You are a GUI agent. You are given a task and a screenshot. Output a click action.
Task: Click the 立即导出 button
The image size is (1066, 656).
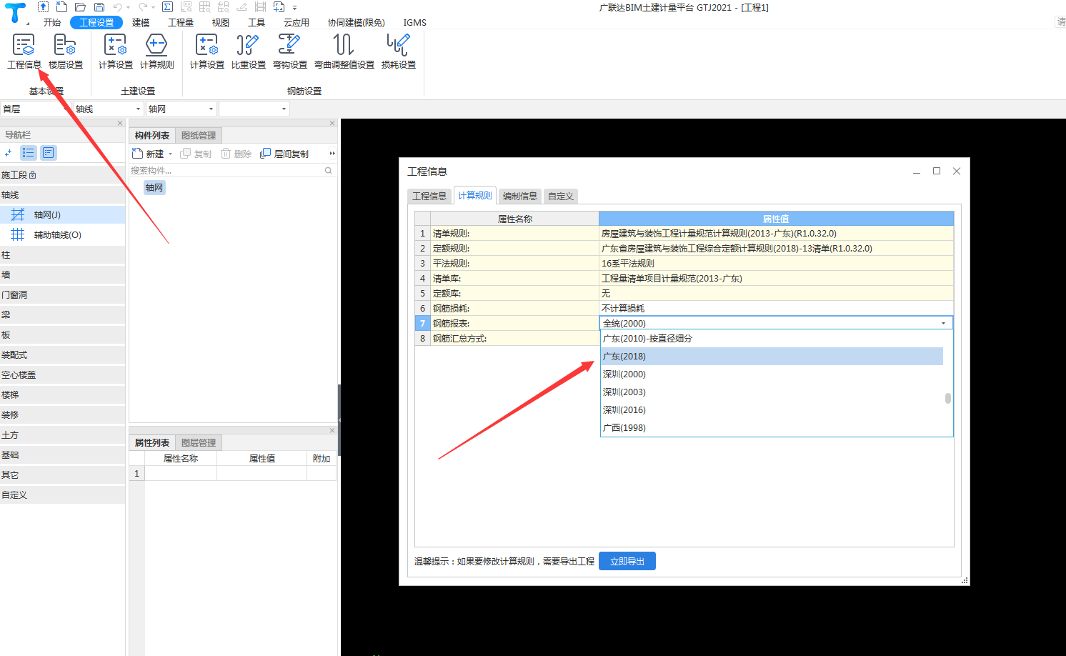coord(627,561)
